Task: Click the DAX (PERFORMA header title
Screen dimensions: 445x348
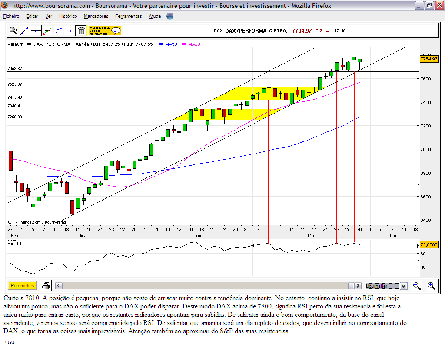Action: tap(246, 31)
